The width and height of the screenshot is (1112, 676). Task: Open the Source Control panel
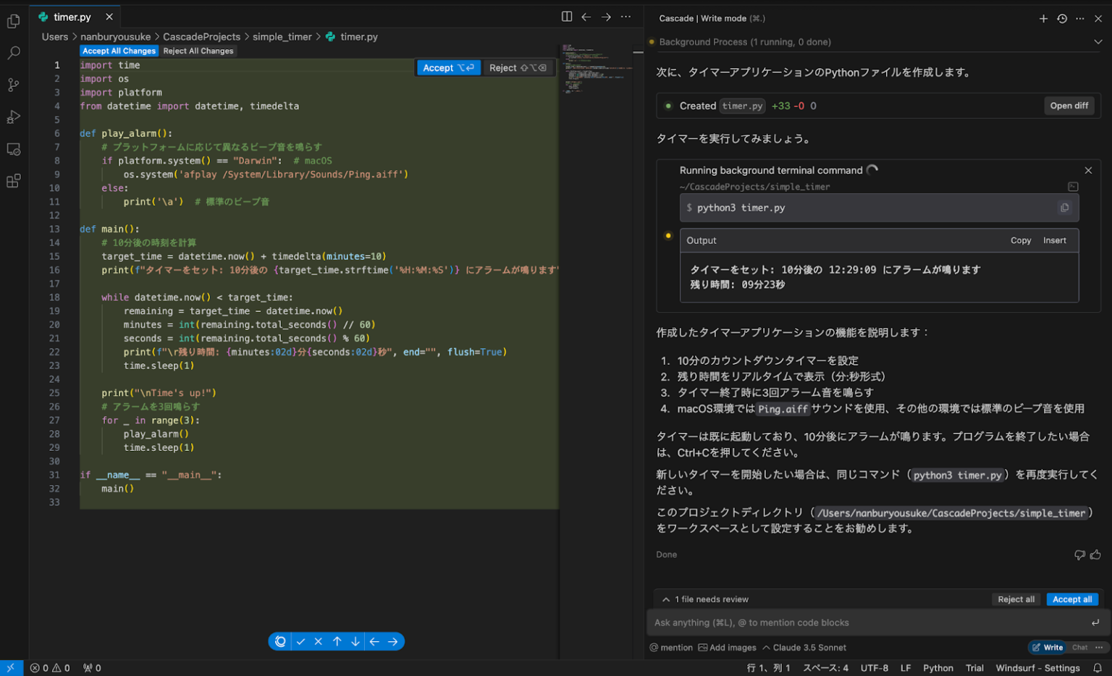pos(13,85)
